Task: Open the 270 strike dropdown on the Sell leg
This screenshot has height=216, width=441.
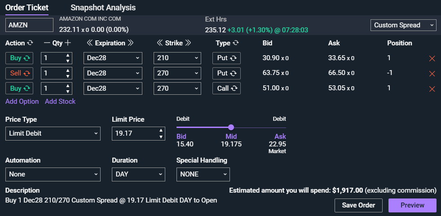Action: (177, 73)
